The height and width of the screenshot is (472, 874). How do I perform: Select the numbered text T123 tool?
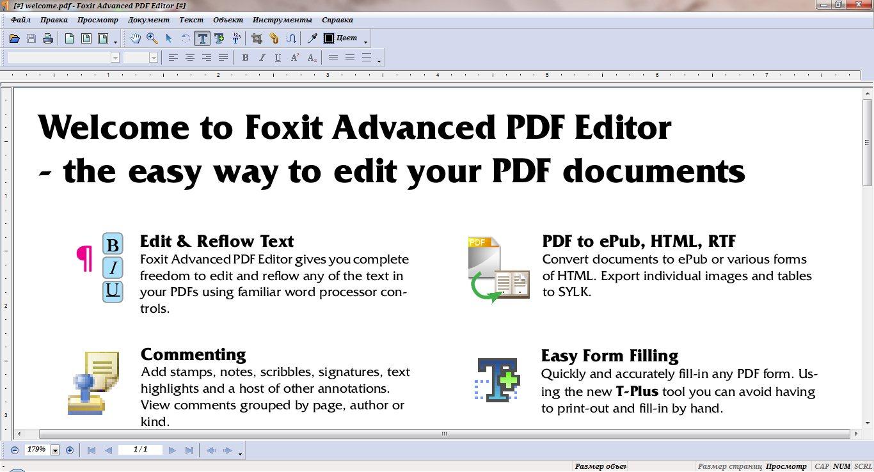(236, 38)
